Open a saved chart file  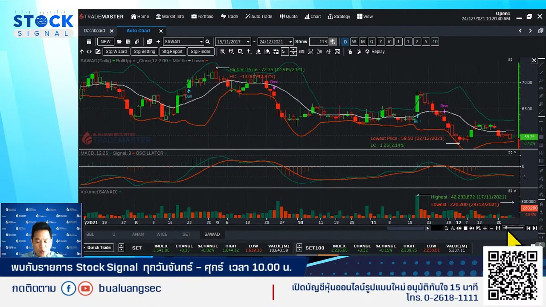119,42
